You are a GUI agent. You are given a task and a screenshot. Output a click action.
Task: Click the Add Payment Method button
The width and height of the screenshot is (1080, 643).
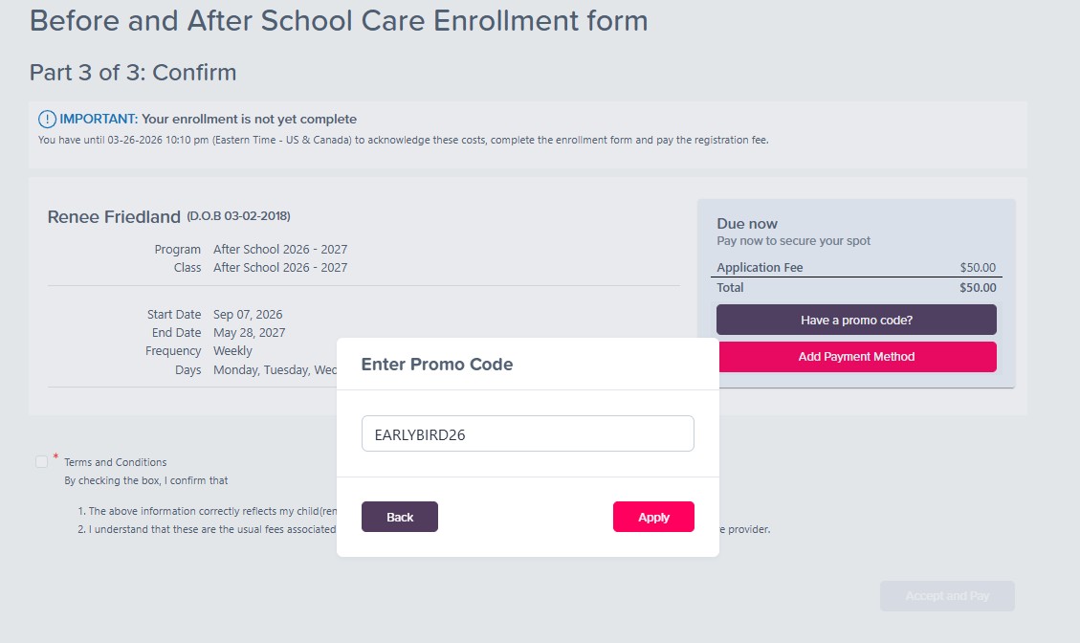[856, 357]
